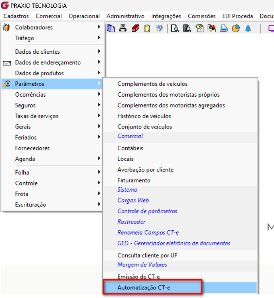Screen dimensions: 274x298
Task: Expand the Gerais submenu arrow
Action: point(99,126)
